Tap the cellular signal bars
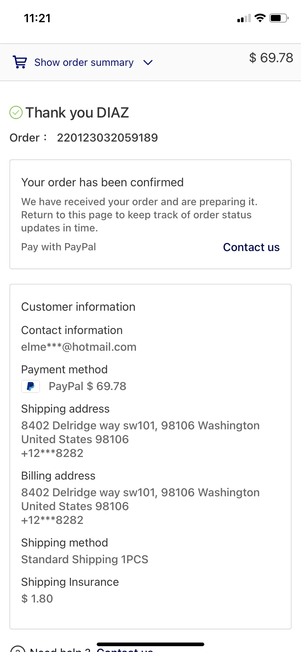Screen dimensions: 301x652 coord(244,18)
